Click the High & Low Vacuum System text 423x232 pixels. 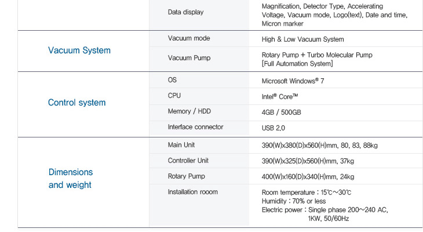click(x=302, y=39)
